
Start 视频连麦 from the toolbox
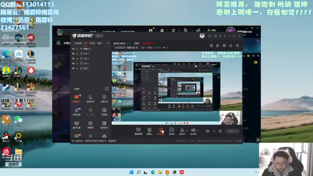(x=77, y=112)
